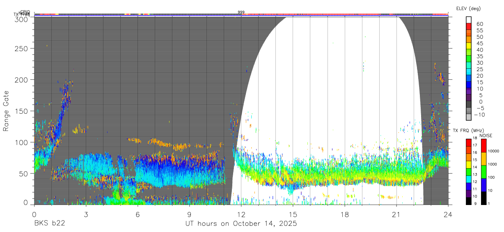This screenshot has width=504, height=232.
Task: Click the "6" hour tick on the x-axis
Action: (x=137, y=214)
